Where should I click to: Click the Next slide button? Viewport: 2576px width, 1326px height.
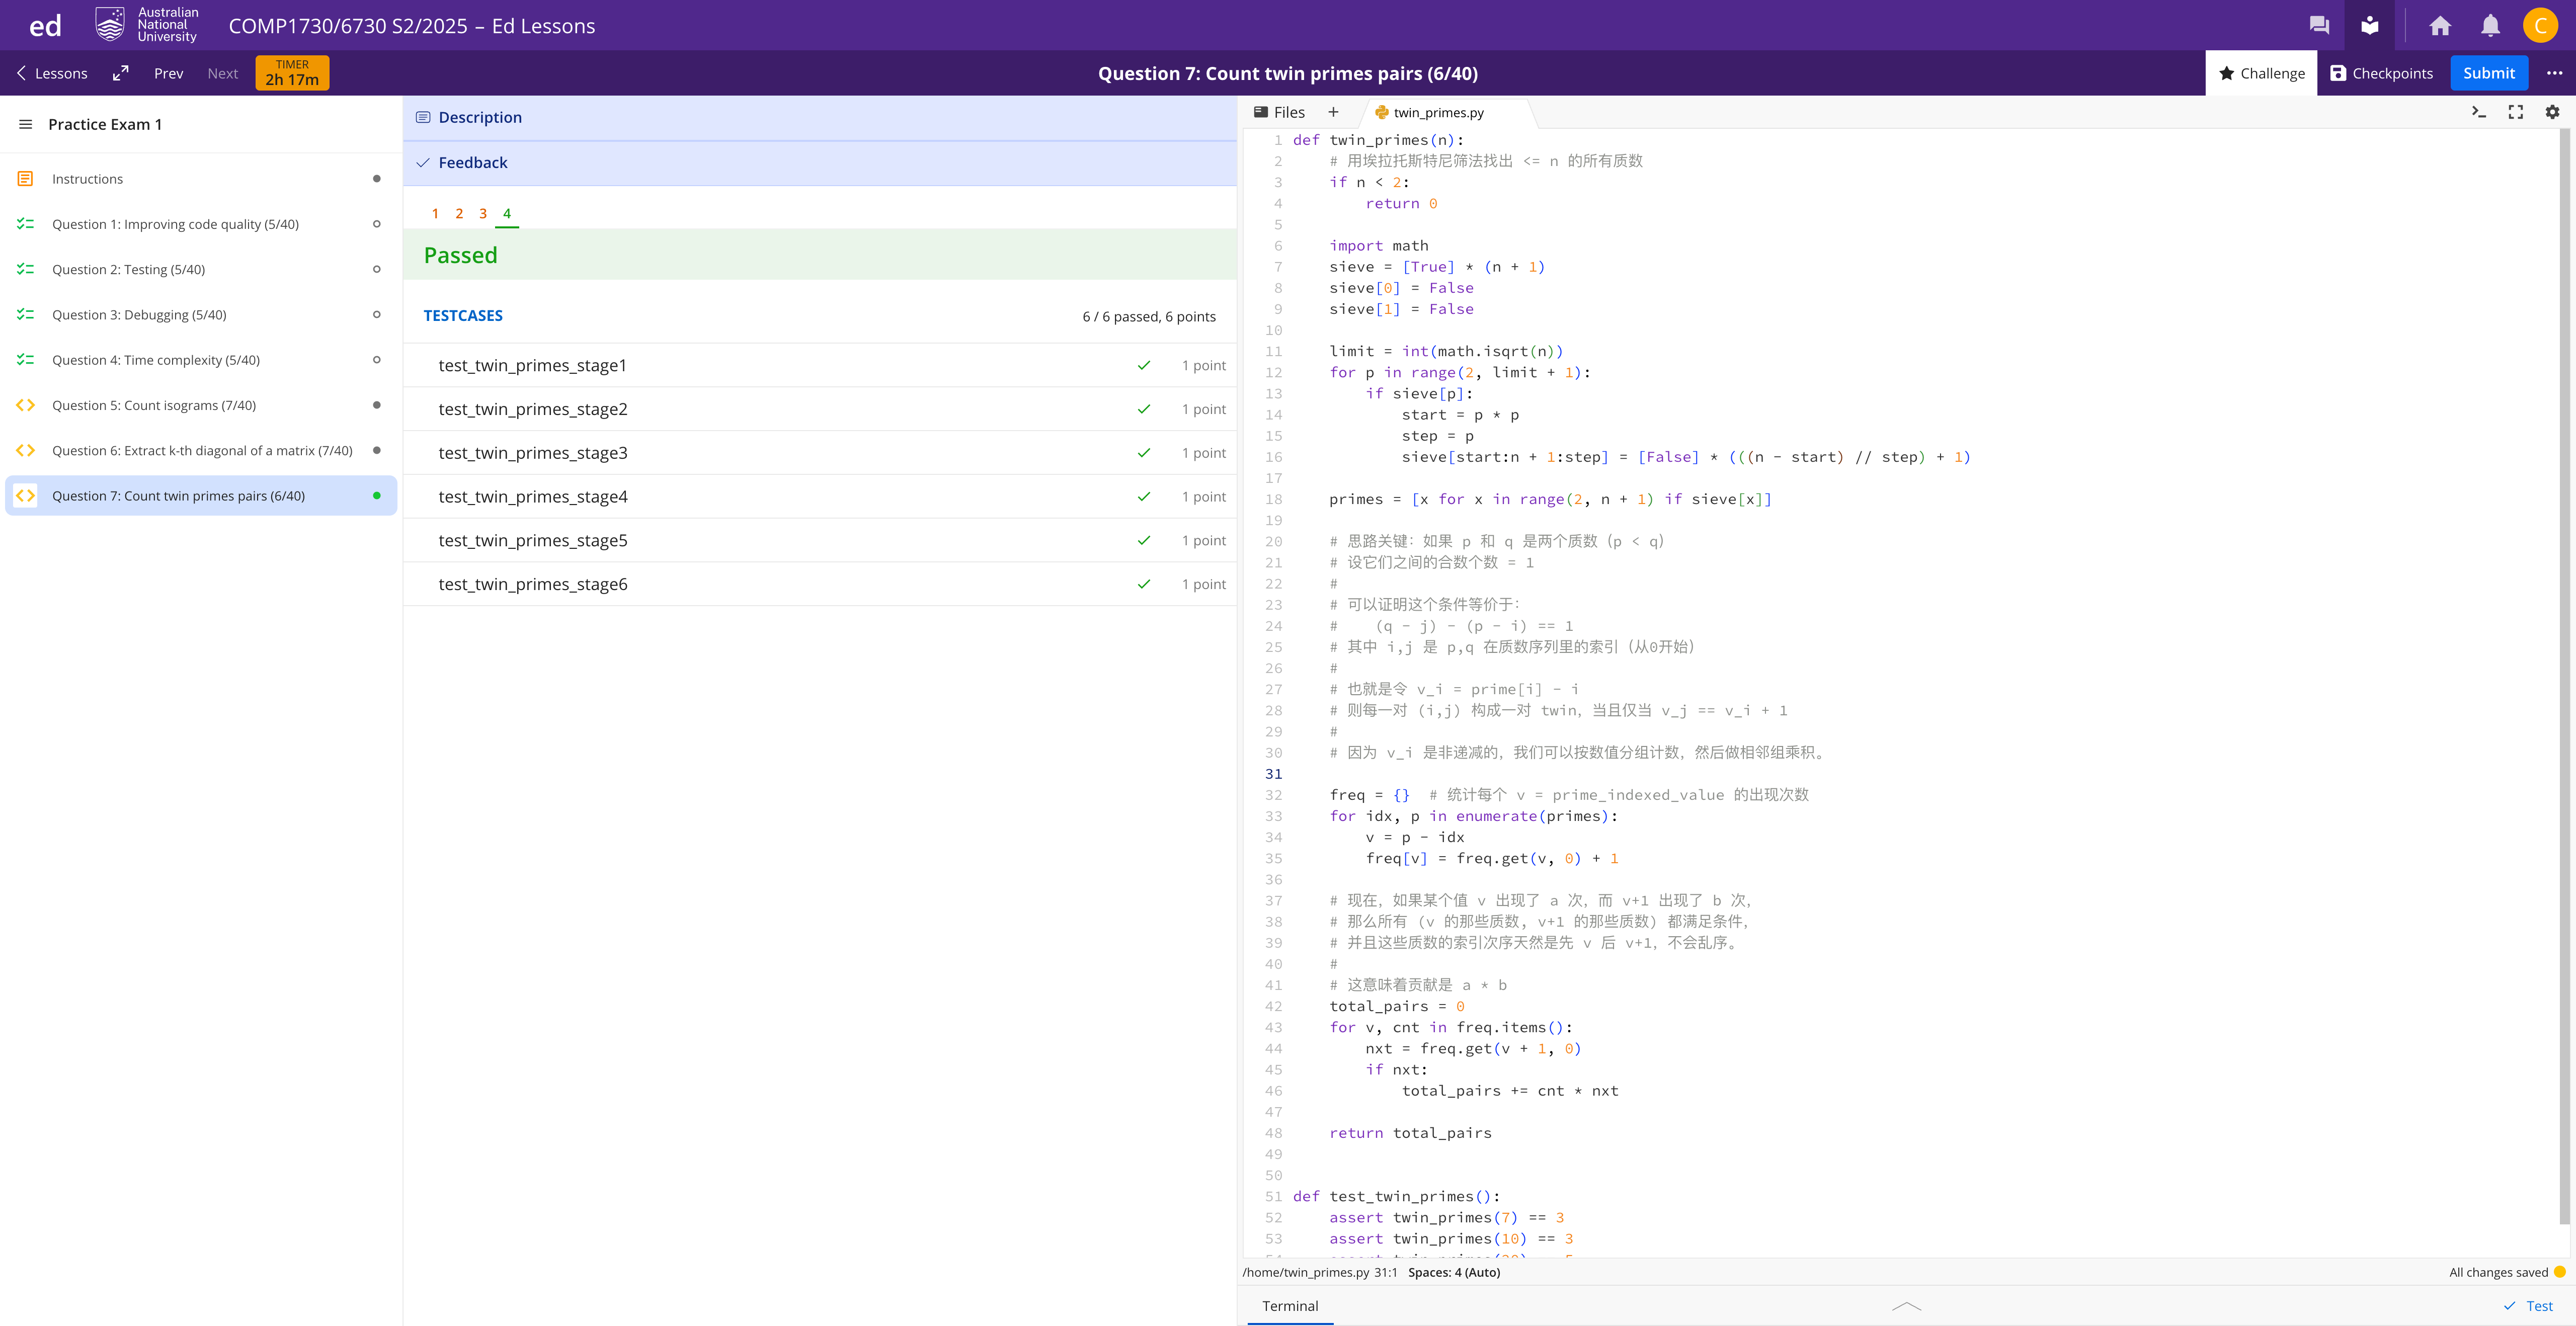pos(222,73)
